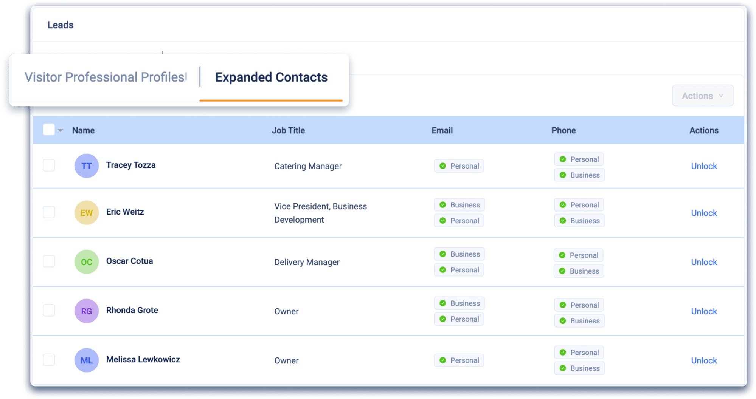Click Rhonda Grote's RG avatar icon

tap(87, 311)
